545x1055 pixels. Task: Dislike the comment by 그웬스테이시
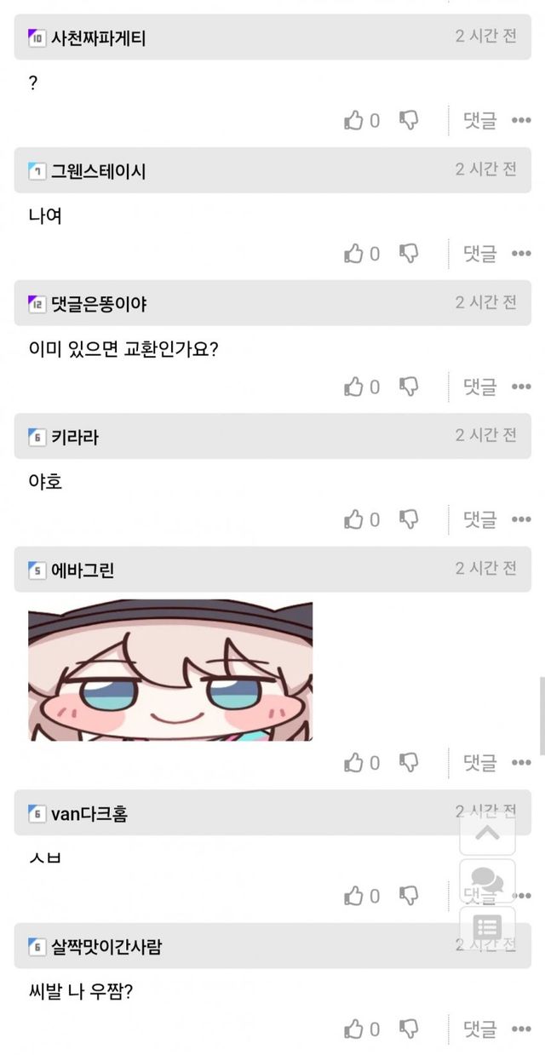409,253
